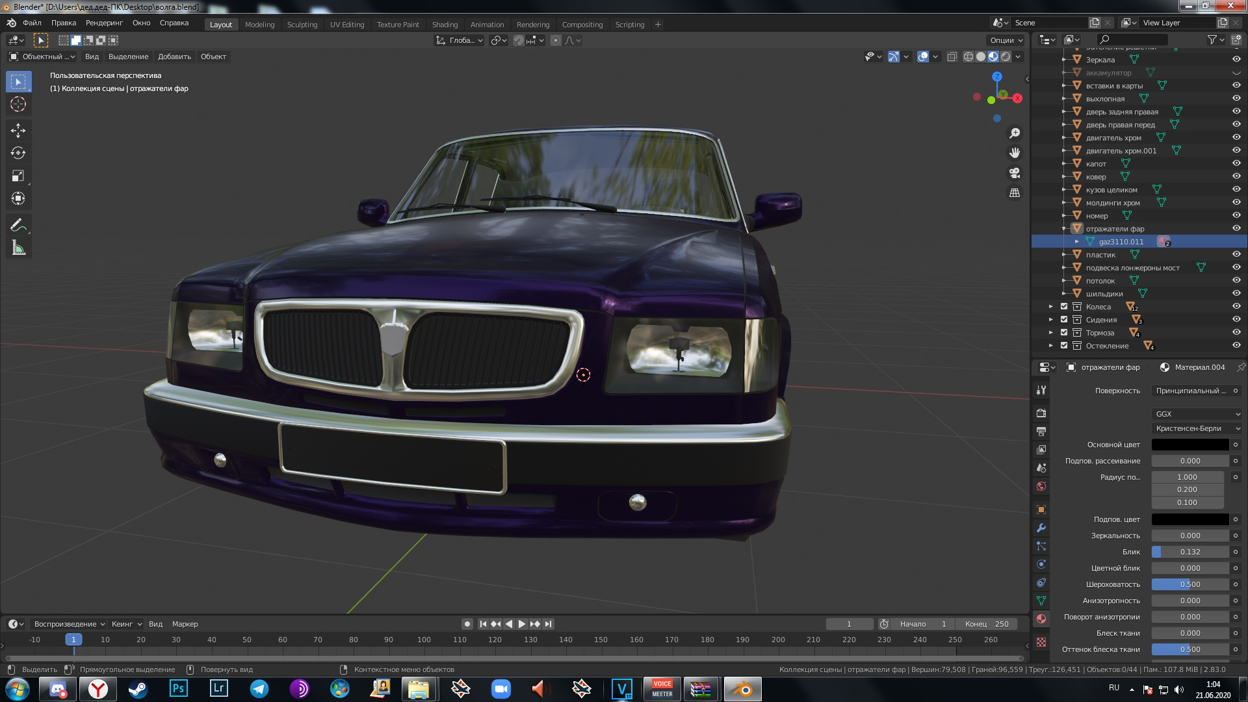Collapse the отражатели фар object

coord(1064,229)
